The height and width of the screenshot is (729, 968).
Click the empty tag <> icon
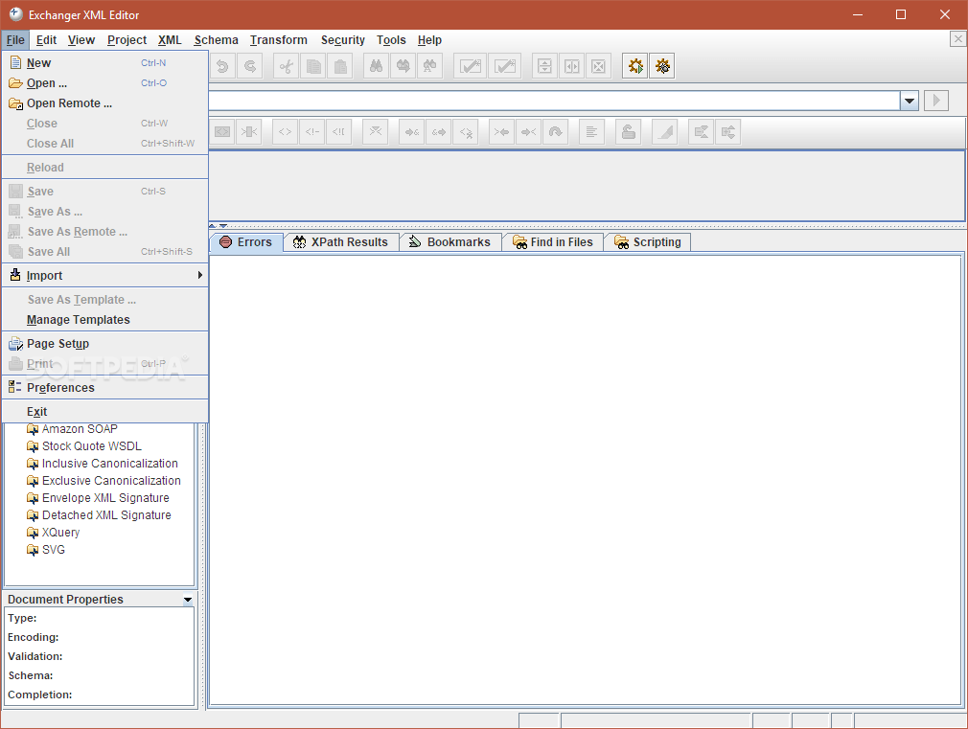(286, 131)
